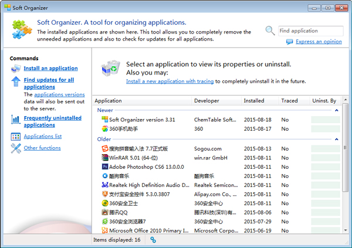This screenshot has height=248, width=352.
Task: Click the bar chart Frequently uninstalled icon
Action: 16,120
